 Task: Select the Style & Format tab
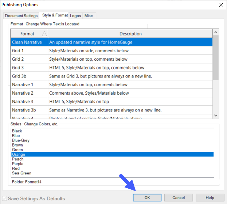pyautogui.click(x=55, y=15)
